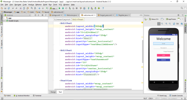Run app with green play icon

tap(60, 8)
